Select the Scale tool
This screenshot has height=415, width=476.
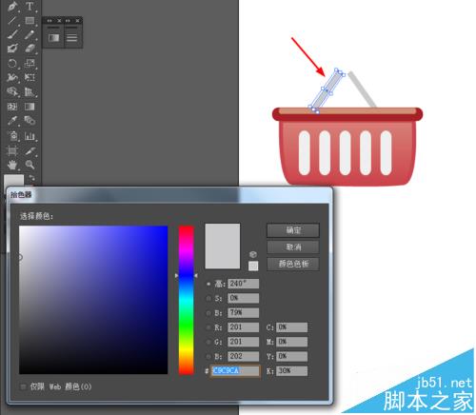point(30,63)
